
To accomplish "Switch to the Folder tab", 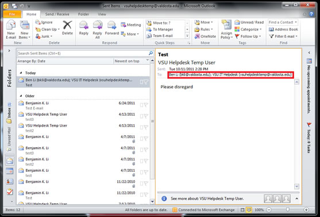I will click(83, 14).
